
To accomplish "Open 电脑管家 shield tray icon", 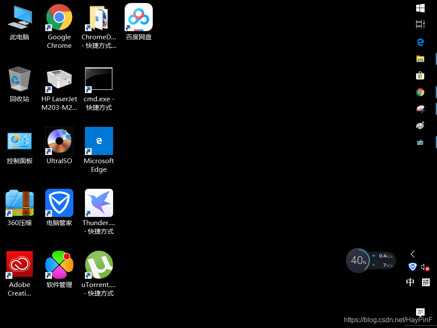I will click(413, 267).
